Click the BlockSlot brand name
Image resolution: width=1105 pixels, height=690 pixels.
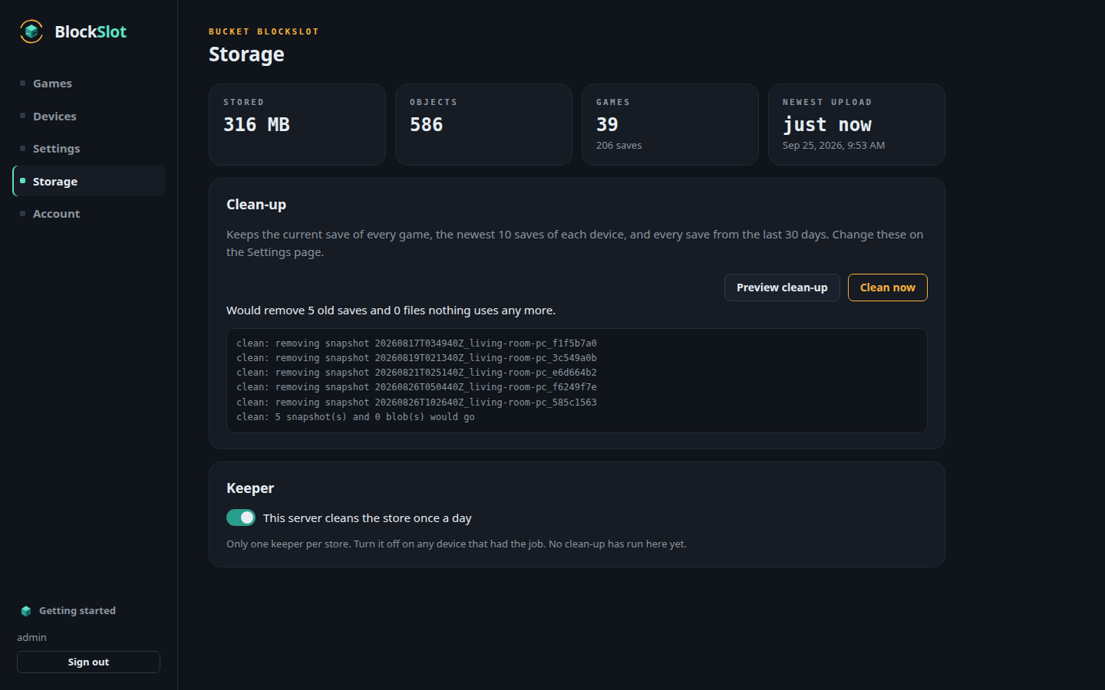[91, 31]
